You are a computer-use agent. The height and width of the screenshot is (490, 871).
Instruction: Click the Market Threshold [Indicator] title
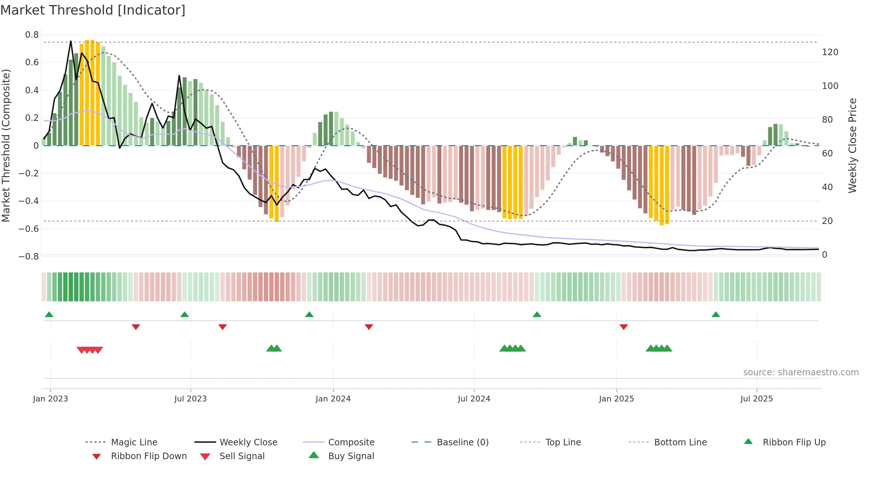pos(93,10)
